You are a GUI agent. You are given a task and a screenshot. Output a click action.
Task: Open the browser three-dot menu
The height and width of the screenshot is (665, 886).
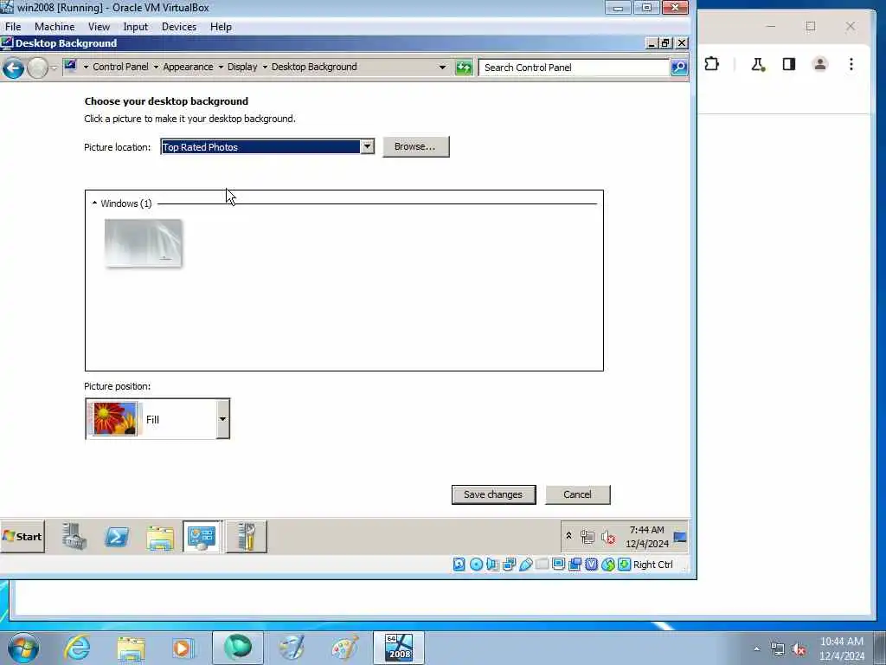coord(851,64)
